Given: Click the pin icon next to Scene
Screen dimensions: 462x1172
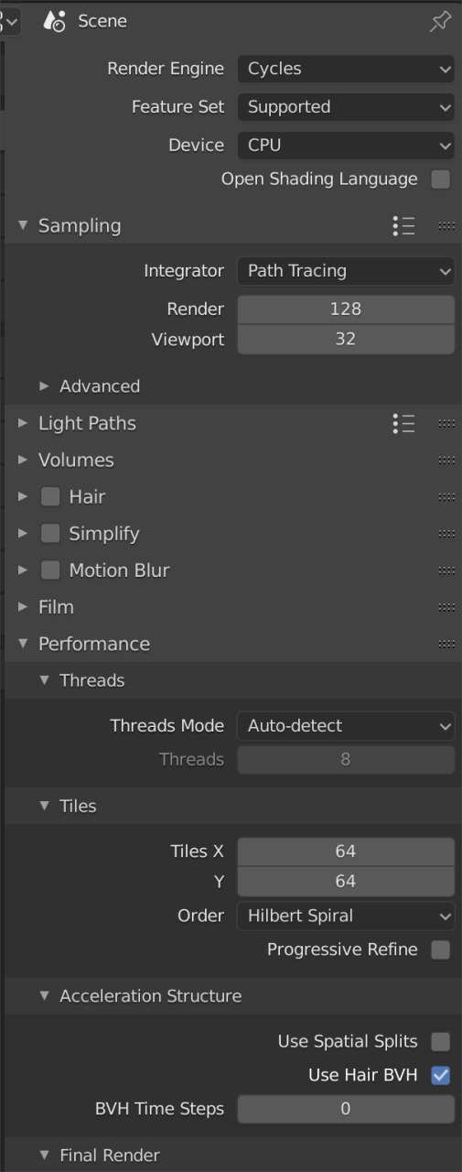Looking at the screenshot, I should (440, 22).
